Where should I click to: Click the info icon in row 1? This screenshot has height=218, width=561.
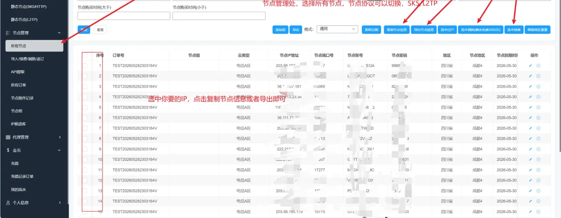click(538, 66)
